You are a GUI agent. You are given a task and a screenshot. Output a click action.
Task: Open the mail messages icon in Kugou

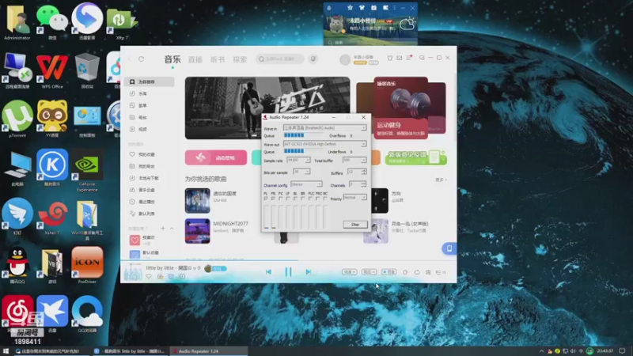coord(400,58)
